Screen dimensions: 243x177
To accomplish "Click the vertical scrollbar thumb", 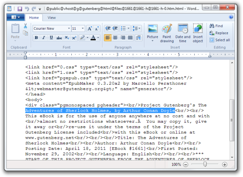I will 232,120.
